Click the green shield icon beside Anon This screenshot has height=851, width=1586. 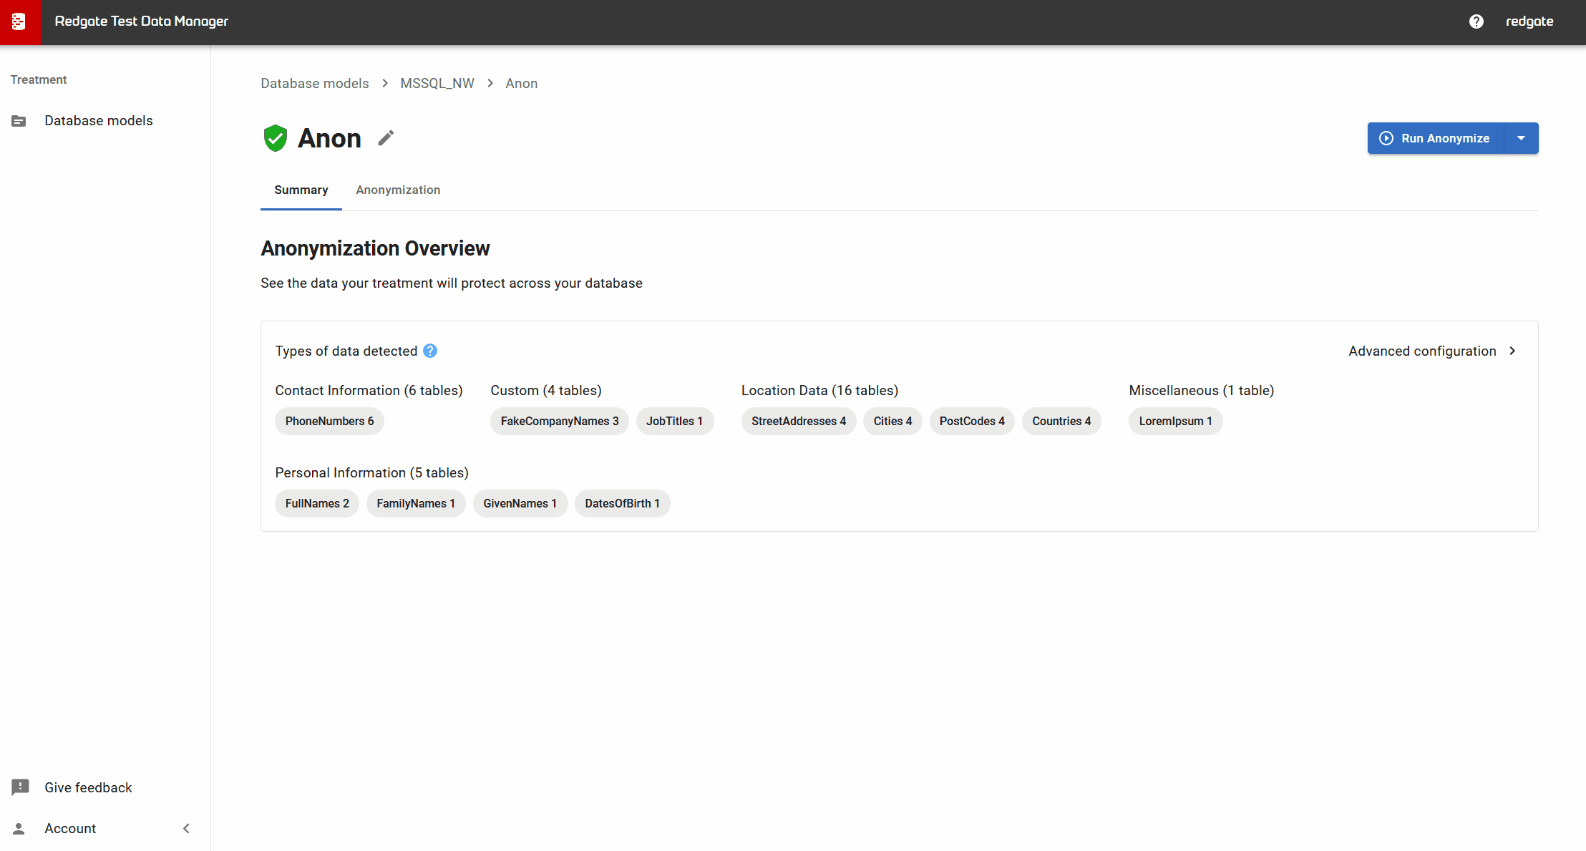[x=275, y=137]
